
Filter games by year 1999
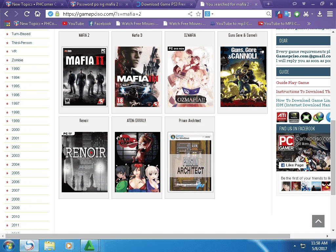pos(15,121)
